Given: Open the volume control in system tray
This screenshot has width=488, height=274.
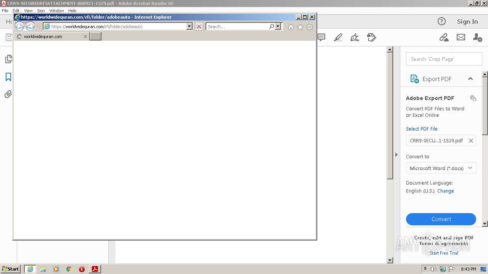Looking at the screenshot, I should coord(433,269).
